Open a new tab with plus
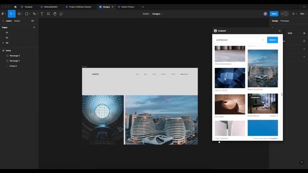The height and width of the screenshot is (173, 308). (143, 7)
